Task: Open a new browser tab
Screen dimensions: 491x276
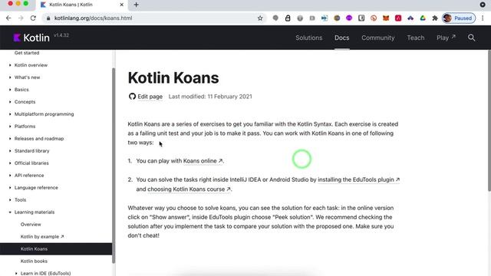Action: click(137, 5)
